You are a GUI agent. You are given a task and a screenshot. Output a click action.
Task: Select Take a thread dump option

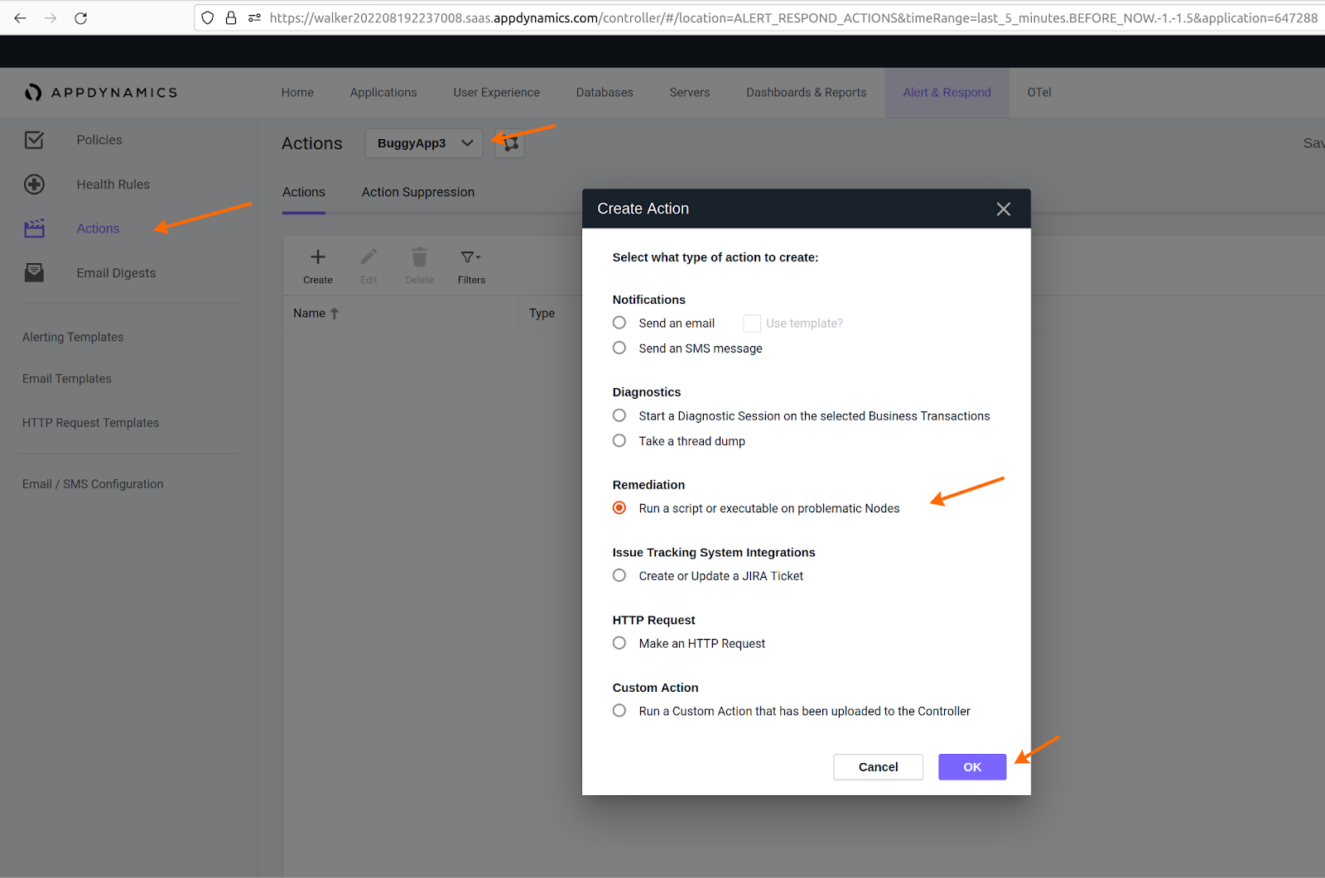[619, 441]
